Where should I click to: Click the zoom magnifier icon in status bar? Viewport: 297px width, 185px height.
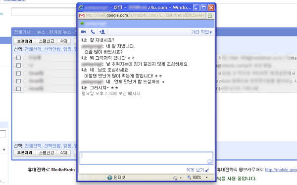pos(189,177)
